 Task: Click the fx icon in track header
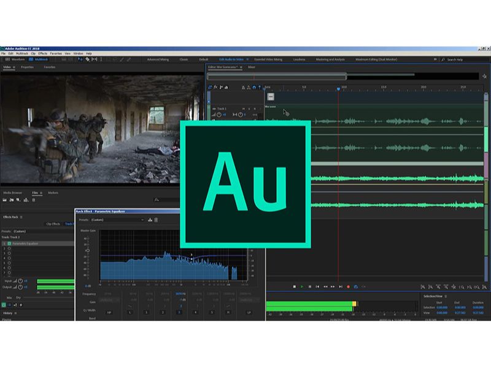(215, 87)
